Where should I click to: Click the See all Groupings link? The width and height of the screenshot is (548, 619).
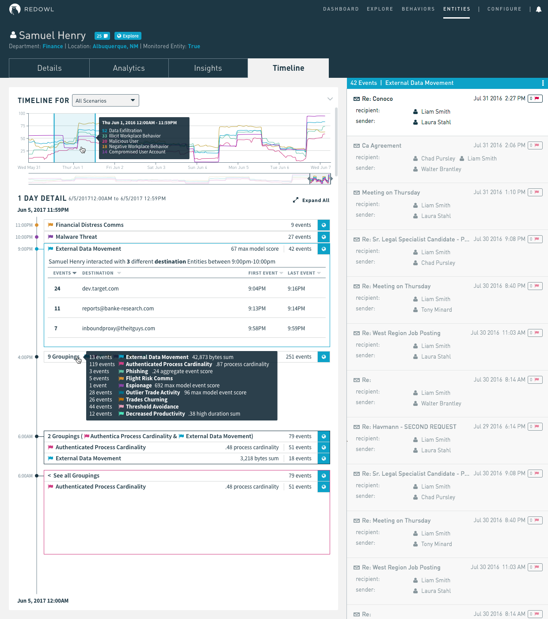tap(73, 475)
